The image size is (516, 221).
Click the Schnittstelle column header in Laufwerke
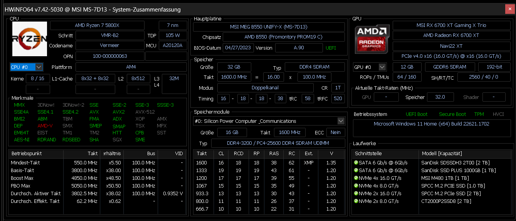[x=385, y=153]
